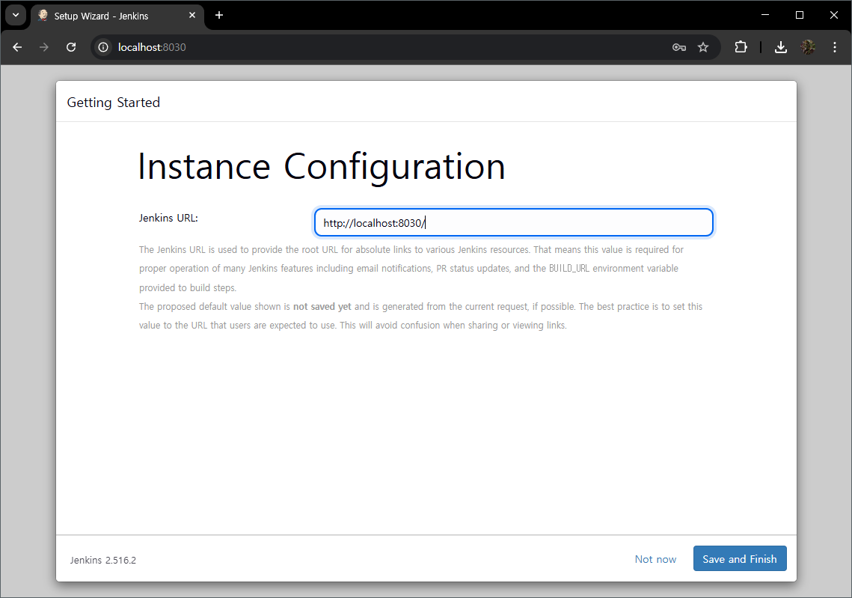Image resolution: width=852 pixels, height=598 pixels.
Task: Open the browser profile avatar
Action: coord(808,47)
